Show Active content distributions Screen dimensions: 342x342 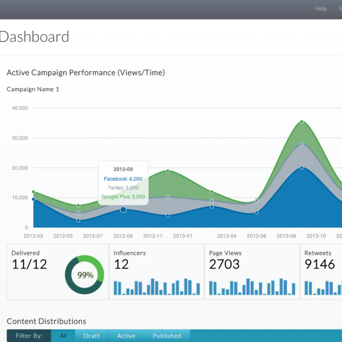(126, 336)
